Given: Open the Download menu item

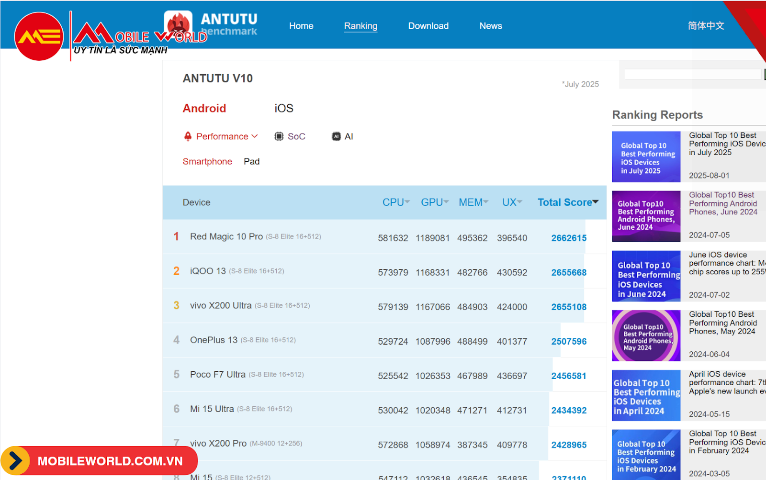Looking at the screenshot, I should point(428,26).
